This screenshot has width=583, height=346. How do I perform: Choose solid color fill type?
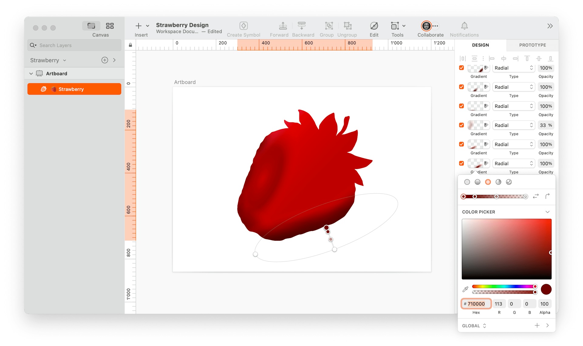467,182
